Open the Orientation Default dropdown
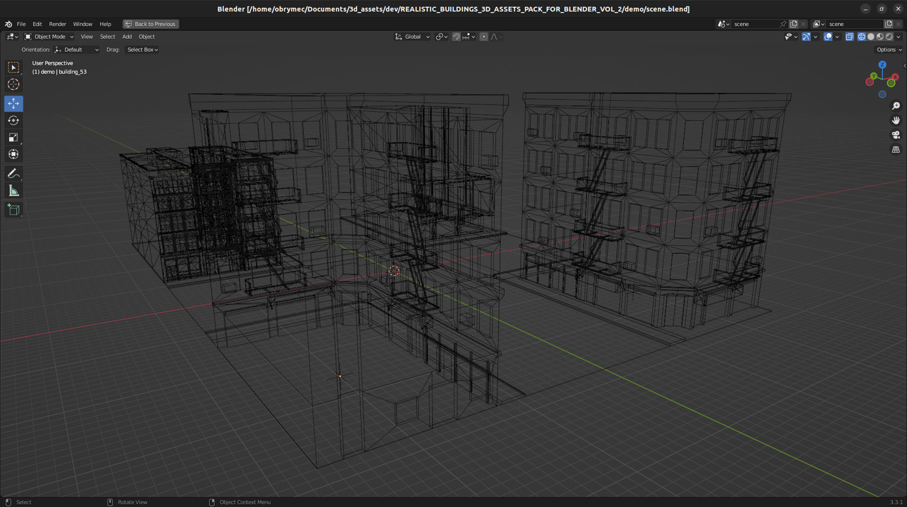Image resolution: width=907 pixels, height=507 pixels. pos(77,50)
